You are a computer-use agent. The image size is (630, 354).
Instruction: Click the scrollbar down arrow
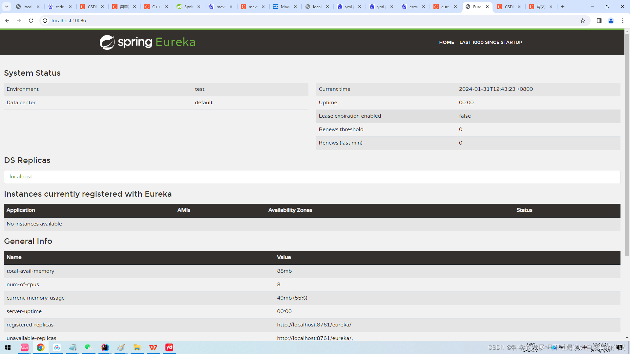[627, 338]
